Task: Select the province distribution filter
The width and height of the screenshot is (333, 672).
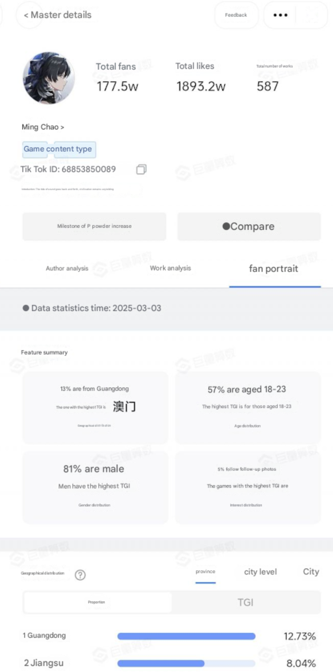Action: click(x=205, y=572)
